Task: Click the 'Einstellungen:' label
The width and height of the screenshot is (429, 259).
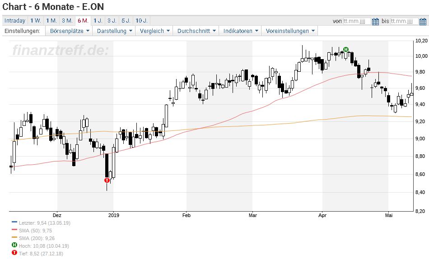Action: coord(22,31)
